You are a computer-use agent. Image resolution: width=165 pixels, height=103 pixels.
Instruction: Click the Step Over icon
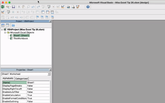pos(28,12)
